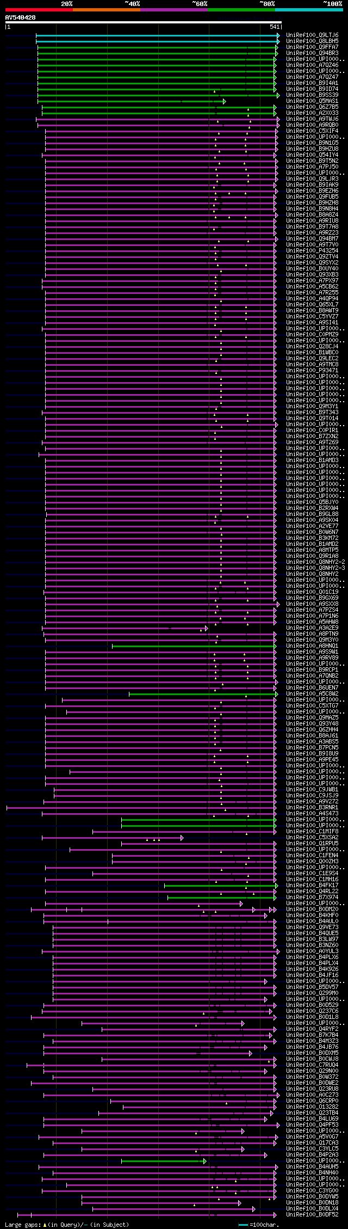The height and width of the screenshot is (1229, 348).
Task: Select the UniRef100_B3RNR1 label
Action: click(x=312, y=807)
